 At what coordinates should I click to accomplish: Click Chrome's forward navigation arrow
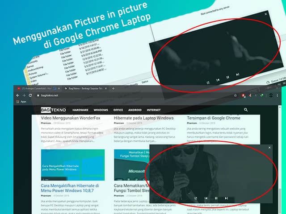(x=24, y=95)
